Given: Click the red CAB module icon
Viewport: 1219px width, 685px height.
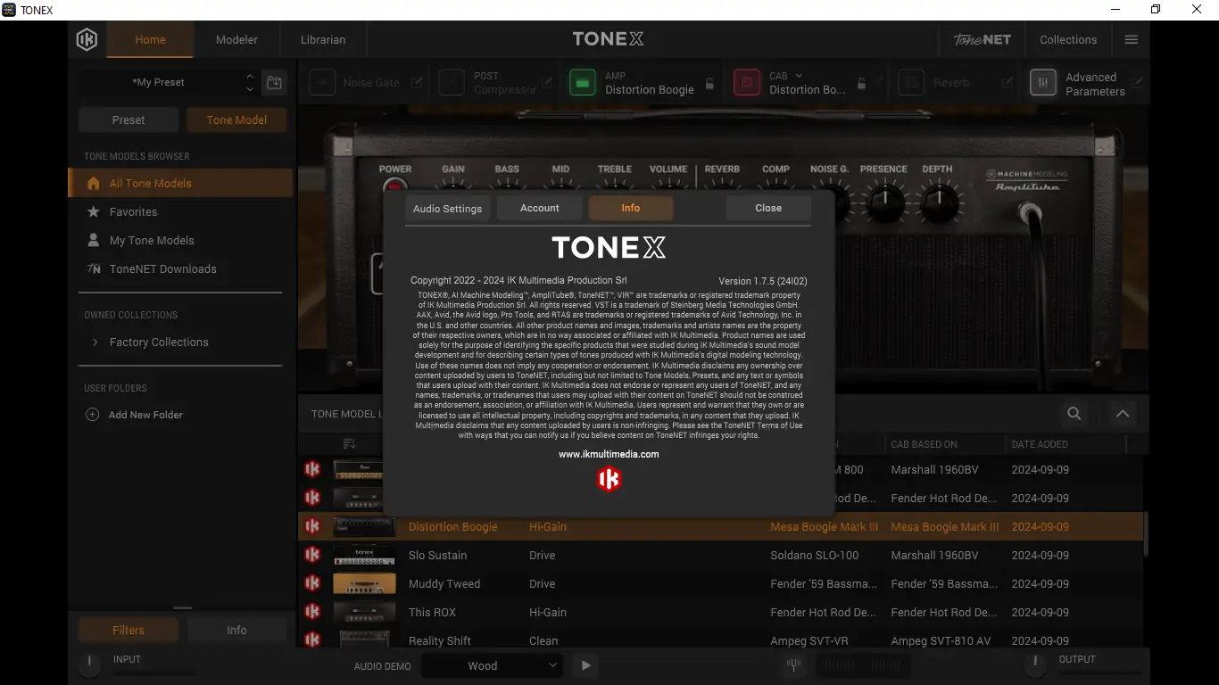Looking at the screenshot, I should click(747, 83).
